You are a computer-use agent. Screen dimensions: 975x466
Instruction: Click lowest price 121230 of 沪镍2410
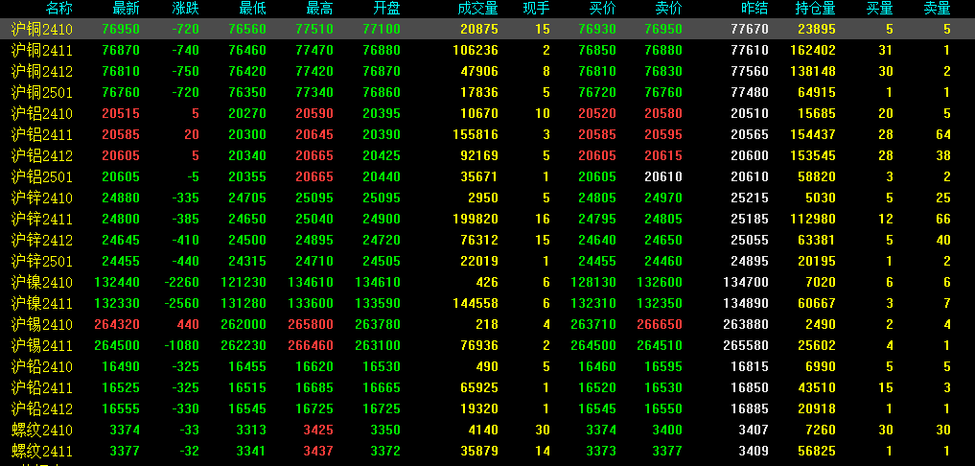click(244, 283)
